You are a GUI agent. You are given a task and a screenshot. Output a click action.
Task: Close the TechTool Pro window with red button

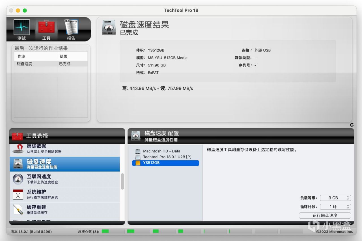point(11,10)
